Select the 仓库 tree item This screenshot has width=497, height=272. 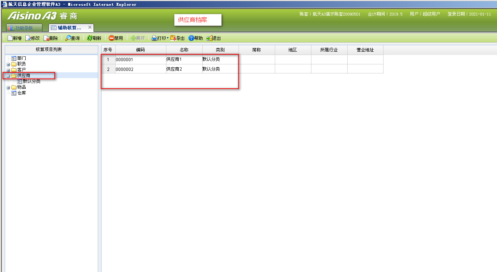21,93
